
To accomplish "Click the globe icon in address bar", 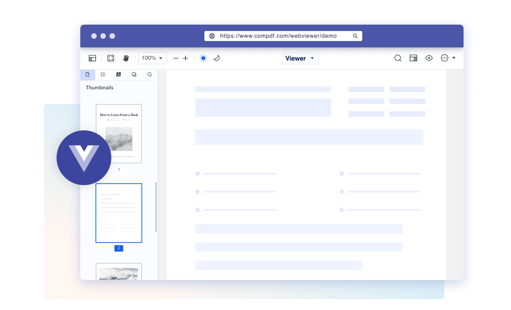I will pos(212,36).
